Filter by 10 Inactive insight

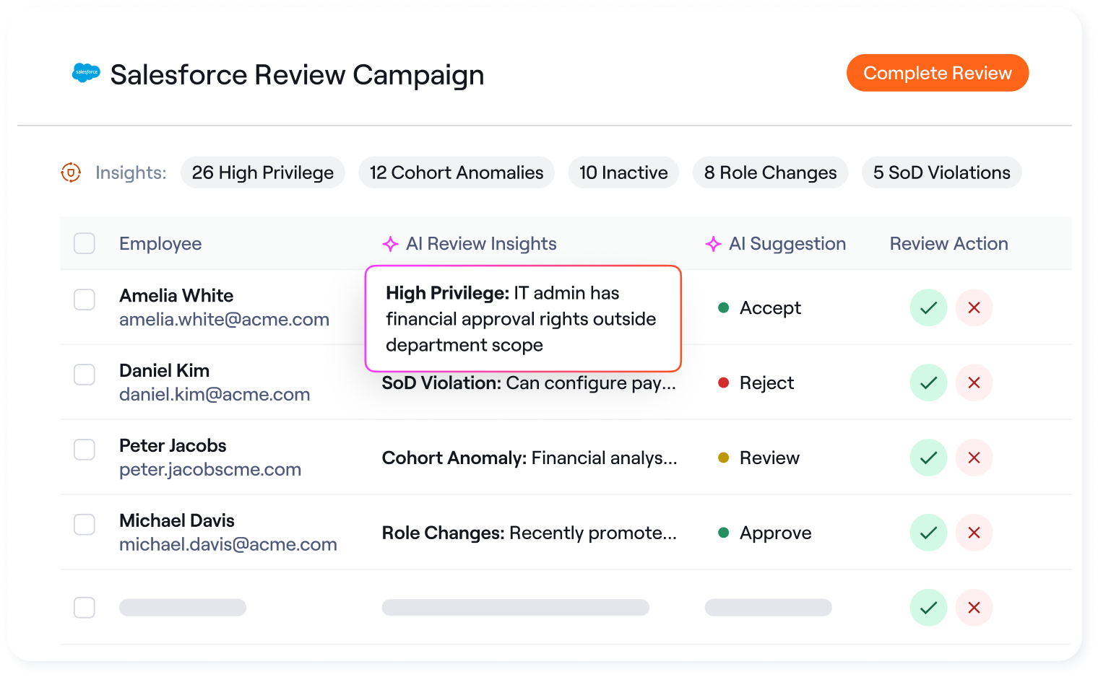point(623,172)
